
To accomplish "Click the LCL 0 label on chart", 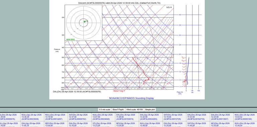I will click(x=169, y=7).
